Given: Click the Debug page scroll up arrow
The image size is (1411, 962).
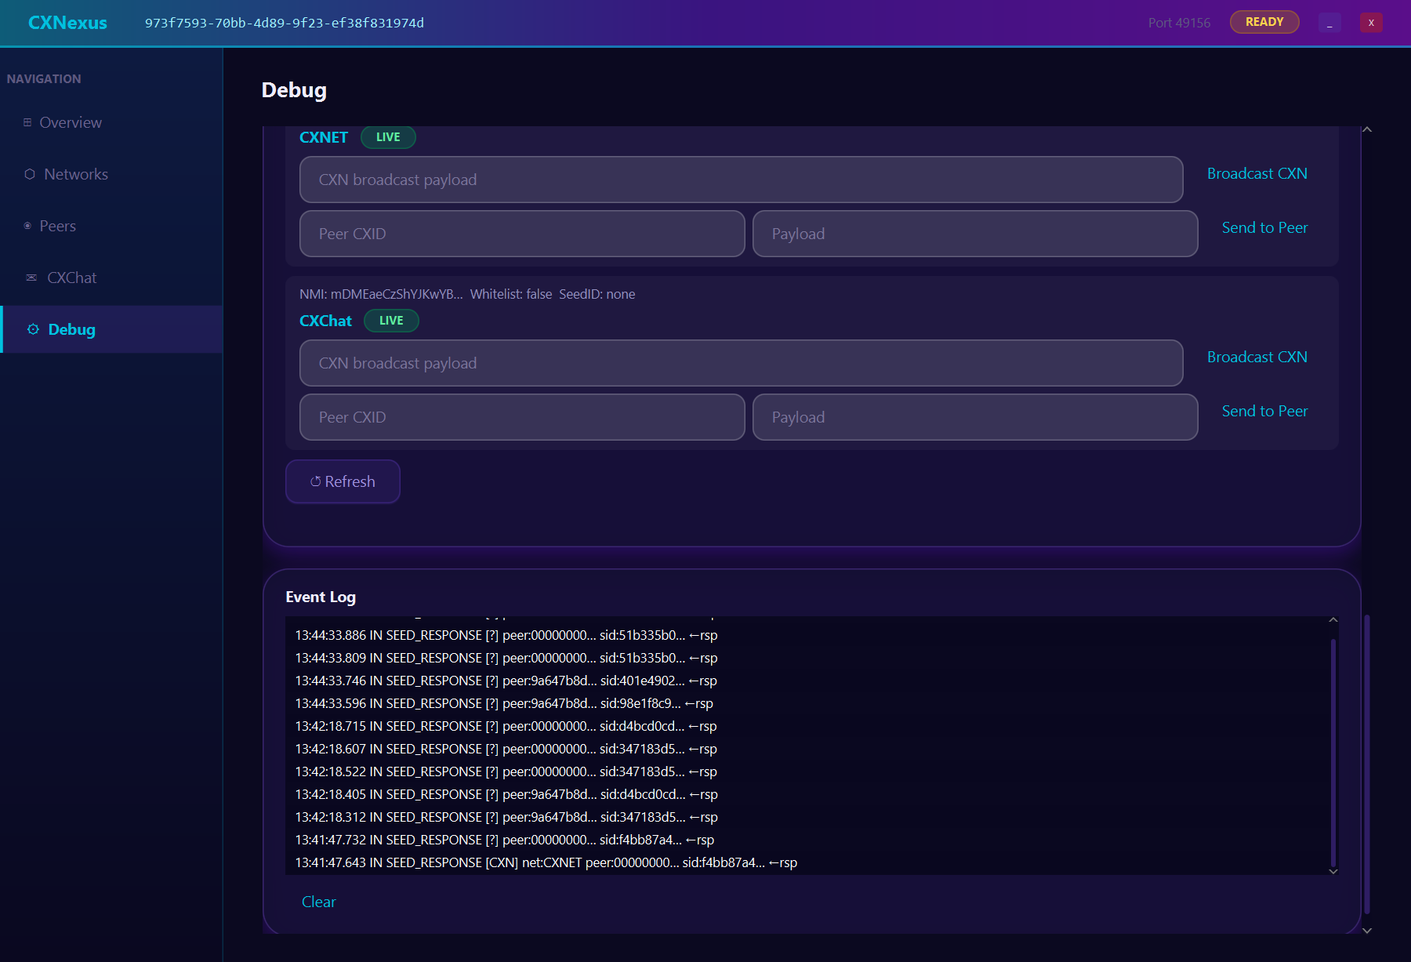Looking at the screenshot, I should [x=1367, y=129].
